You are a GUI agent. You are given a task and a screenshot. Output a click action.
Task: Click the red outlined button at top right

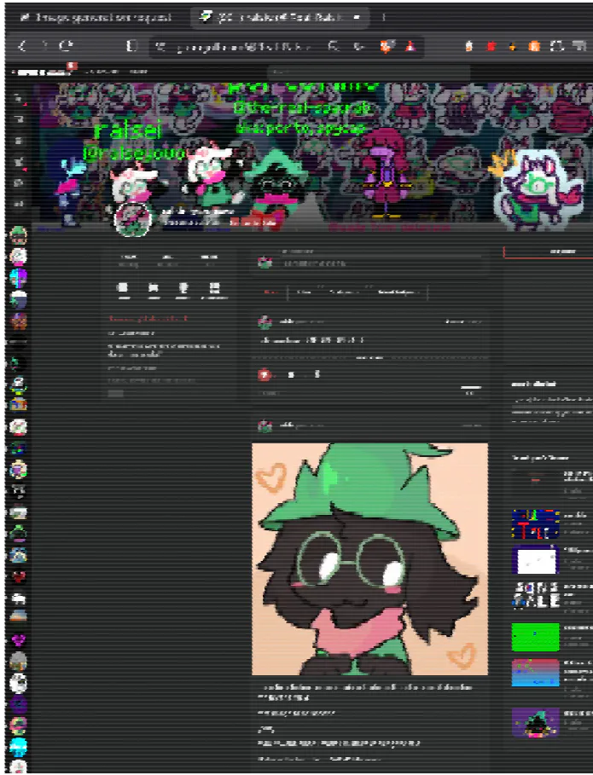coord(548,252)
